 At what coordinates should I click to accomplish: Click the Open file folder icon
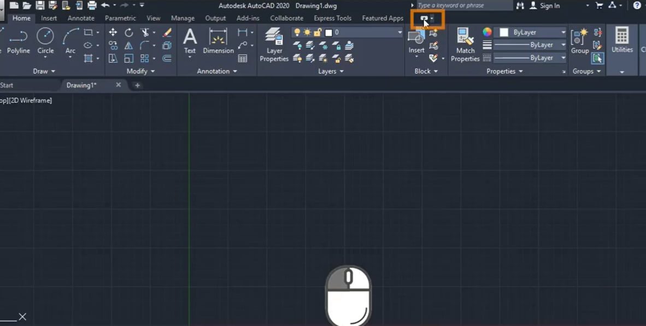point(27,6)
